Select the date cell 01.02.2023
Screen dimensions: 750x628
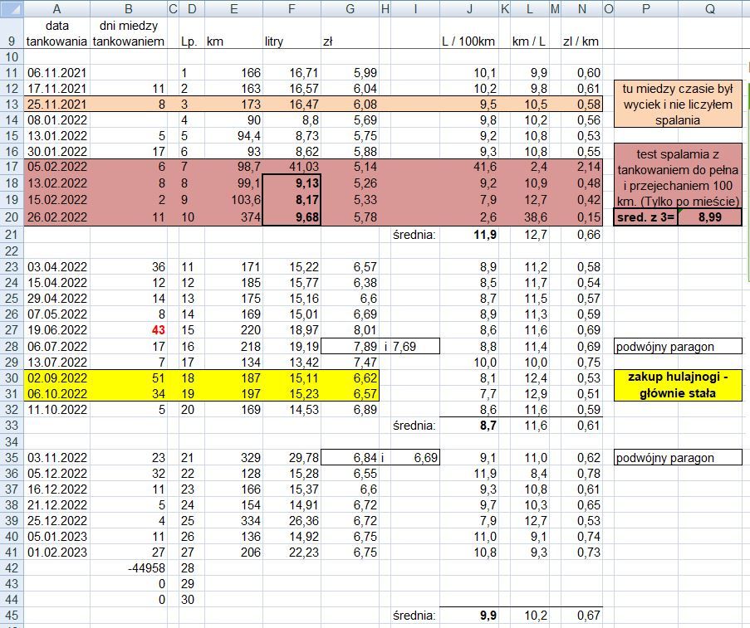[x=57, y=552]
